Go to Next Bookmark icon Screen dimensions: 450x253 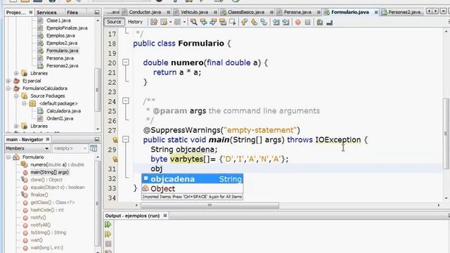click(254, 22)
